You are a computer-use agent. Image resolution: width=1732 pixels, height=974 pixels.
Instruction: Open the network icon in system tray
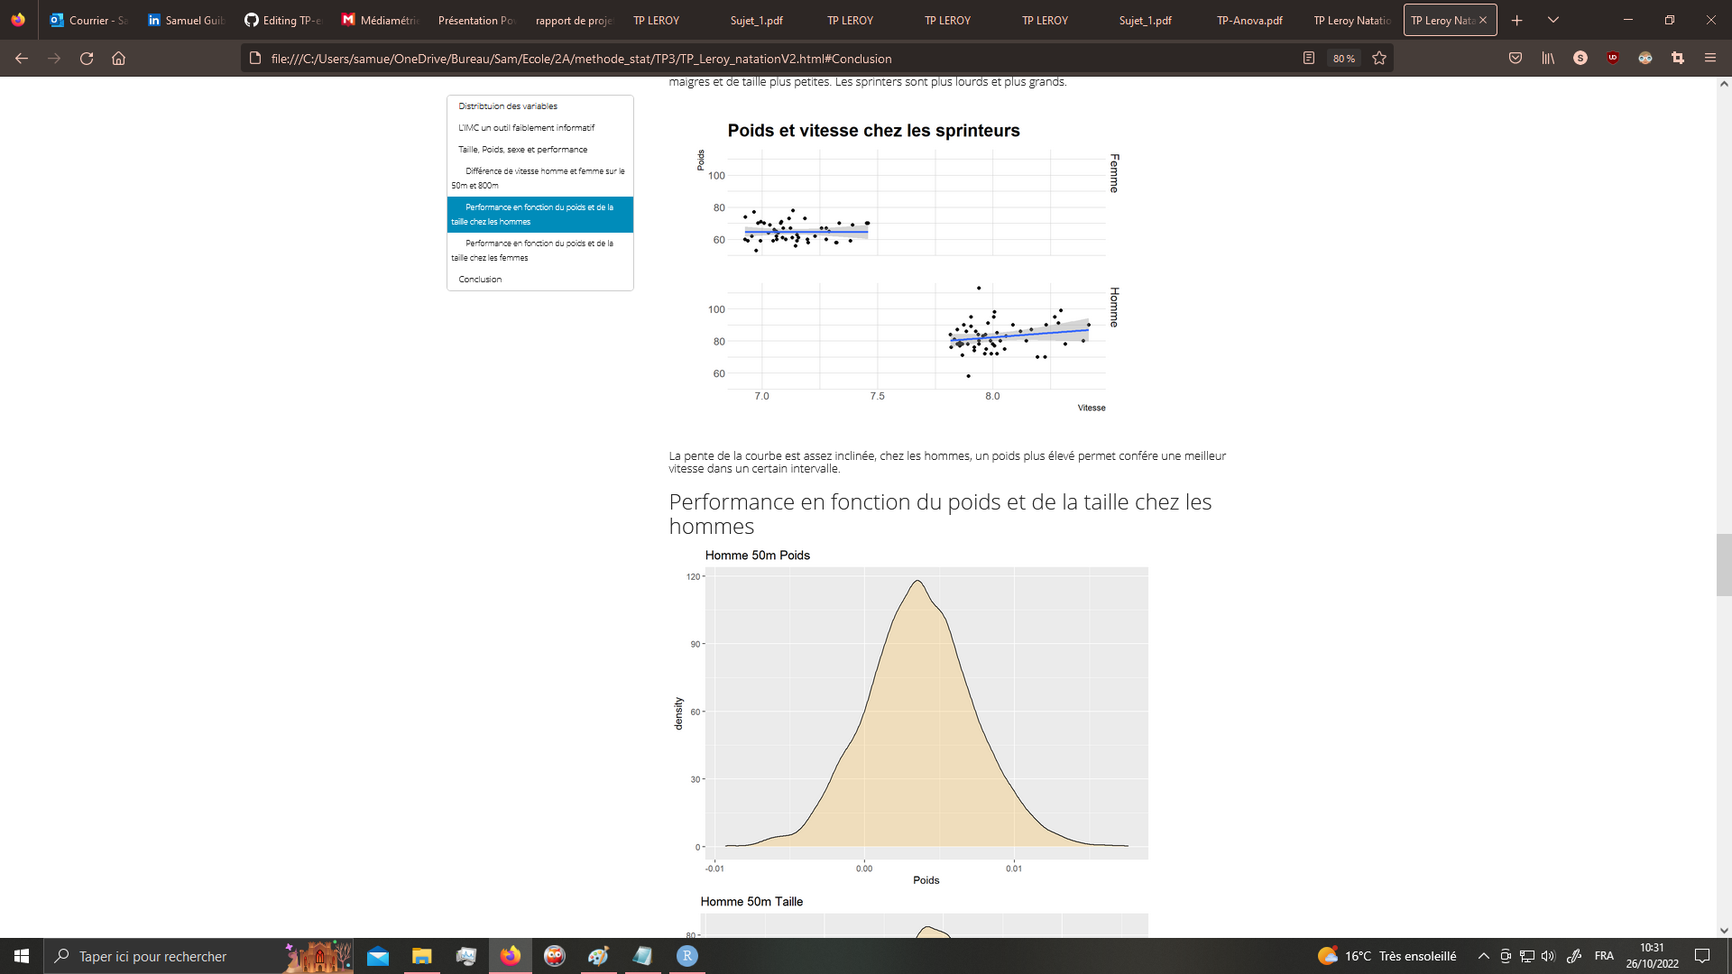point(1527,956)
